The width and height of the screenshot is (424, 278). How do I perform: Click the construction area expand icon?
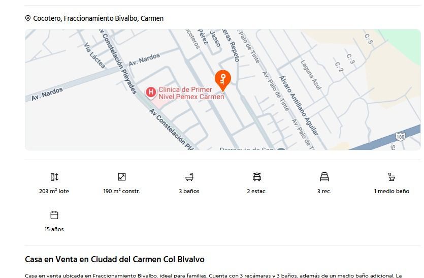pyautogui.click(x=122, y=177)
